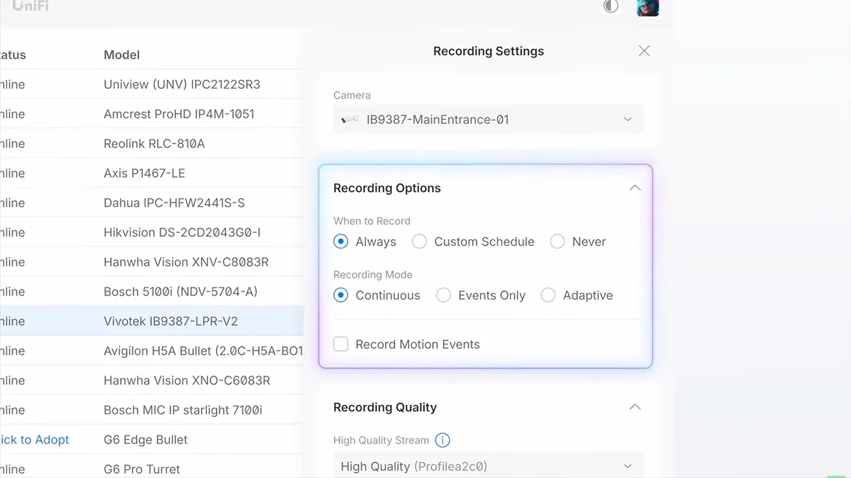Select the Always radio button
The height and width of the screenshot is (478, 851).
tap(341, 241)
